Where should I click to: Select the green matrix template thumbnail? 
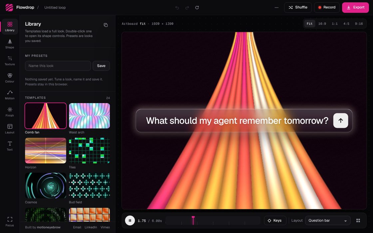pos(45,215)
